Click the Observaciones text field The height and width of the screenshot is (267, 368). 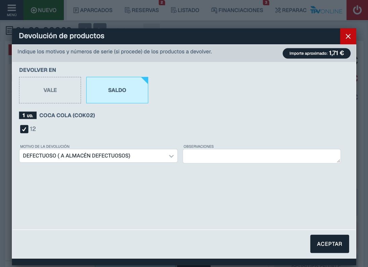click(x=262, y=156)
